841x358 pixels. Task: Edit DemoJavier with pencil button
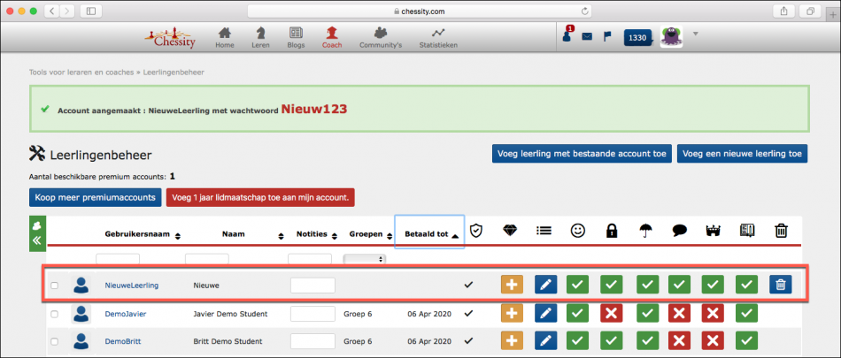[x=545, y=314]
